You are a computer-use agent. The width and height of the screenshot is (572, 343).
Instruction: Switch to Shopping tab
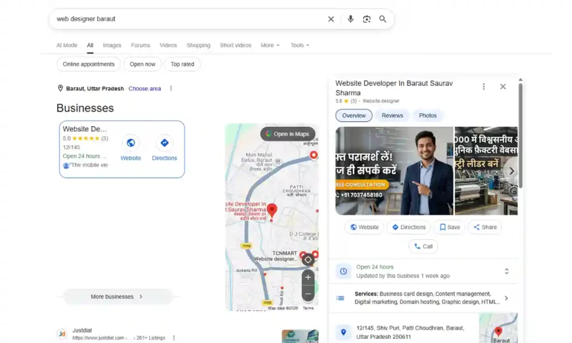pyautogui.click(x=198, y=45)
